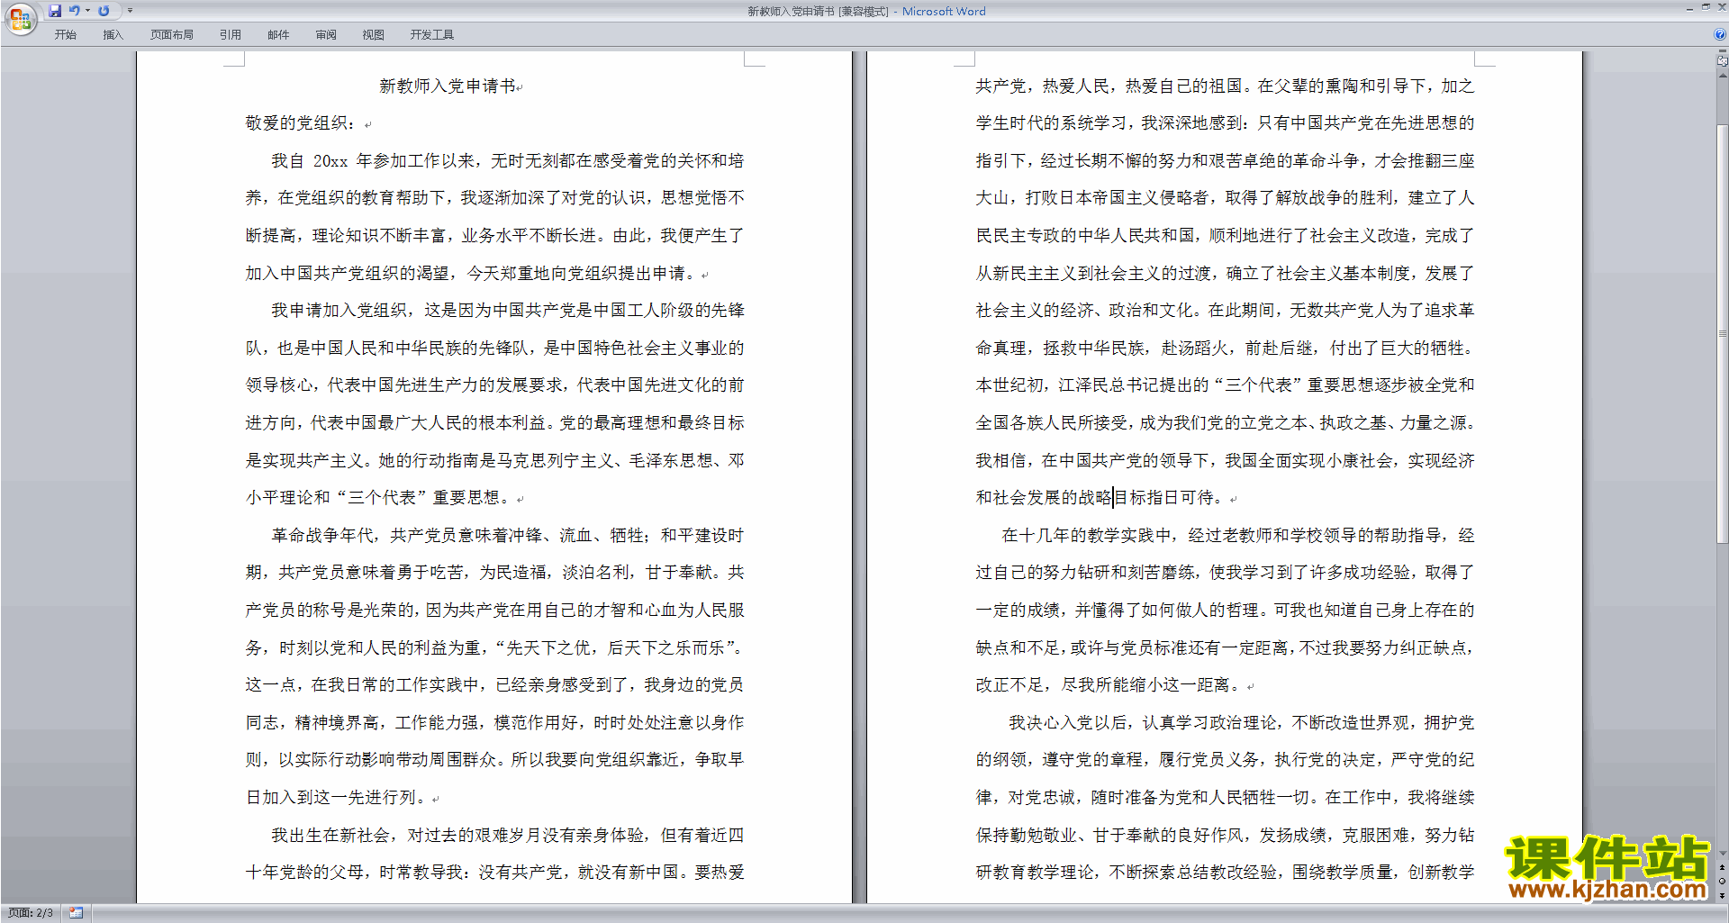Open the 邮件 ribbon tab

278,35
